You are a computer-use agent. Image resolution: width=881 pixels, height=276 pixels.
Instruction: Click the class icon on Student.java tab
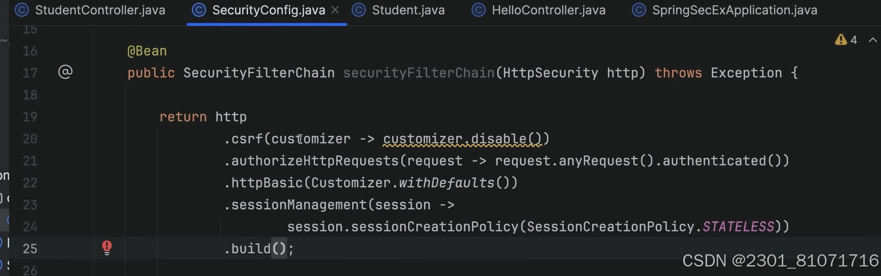[359, 10]
